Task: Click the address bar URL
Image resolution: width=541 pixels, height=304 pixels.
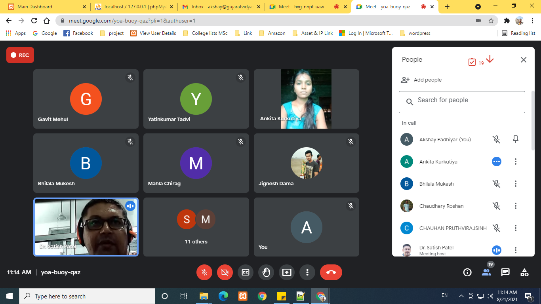Action: coord(132,21)
